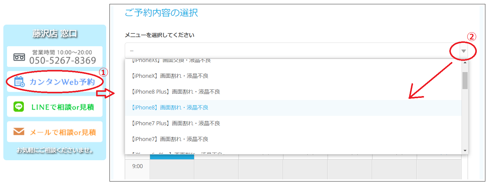Click the dropdown list scroll up arrow

(465, 62)
